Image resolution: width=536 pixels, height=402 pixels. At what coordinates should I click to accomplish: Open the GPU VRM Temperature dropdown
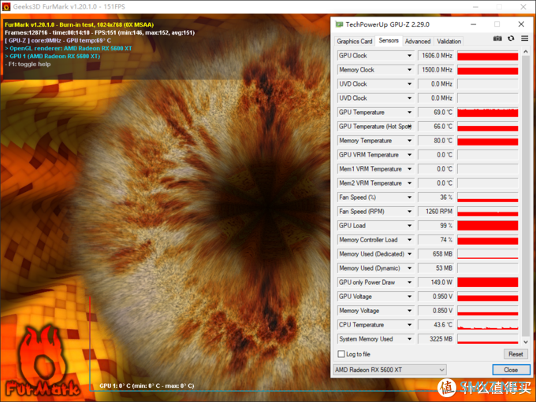pos(410,155)
